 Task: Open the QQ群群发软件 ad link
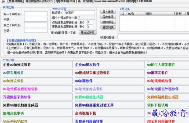pyautogui.click(x=168, y=73)
